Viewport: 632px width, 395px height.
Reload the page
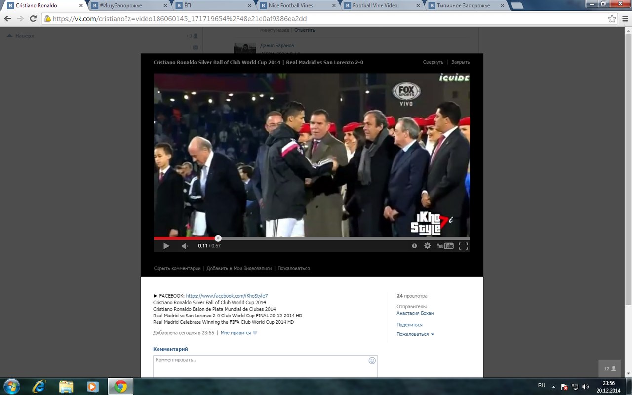pyautogui.click(x=33, y=19)
